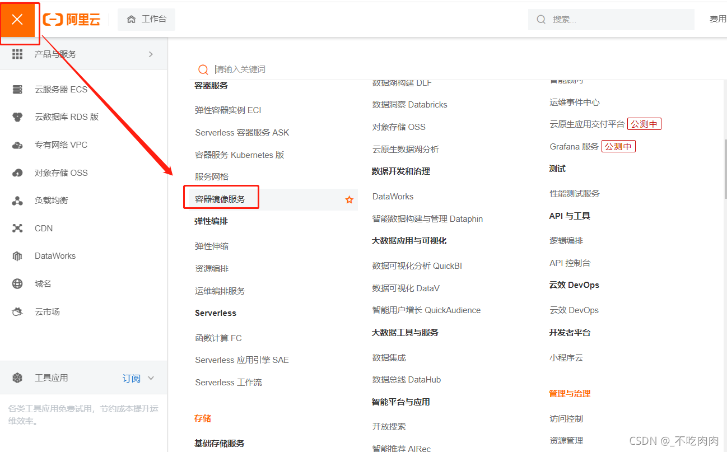Focus the top 搜索 search field
Viewport: 727px width, 452px height.
611,20
